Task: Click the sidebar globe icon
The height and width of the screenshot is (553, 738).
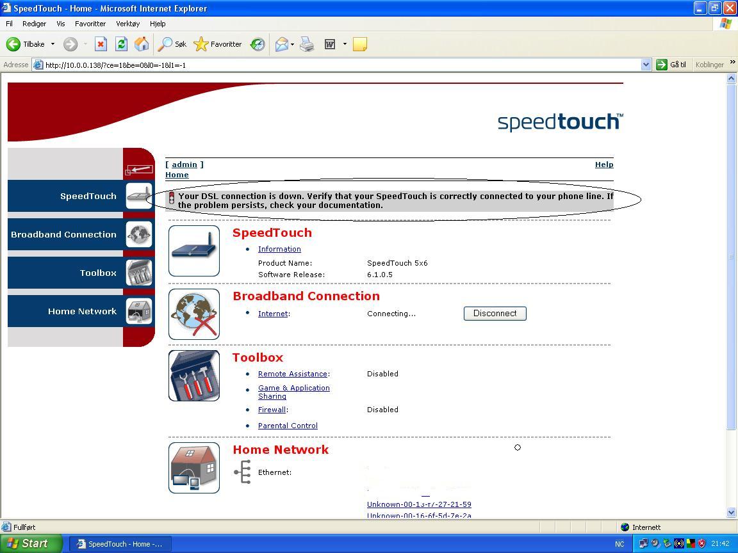Action: [x=139, y=234]
